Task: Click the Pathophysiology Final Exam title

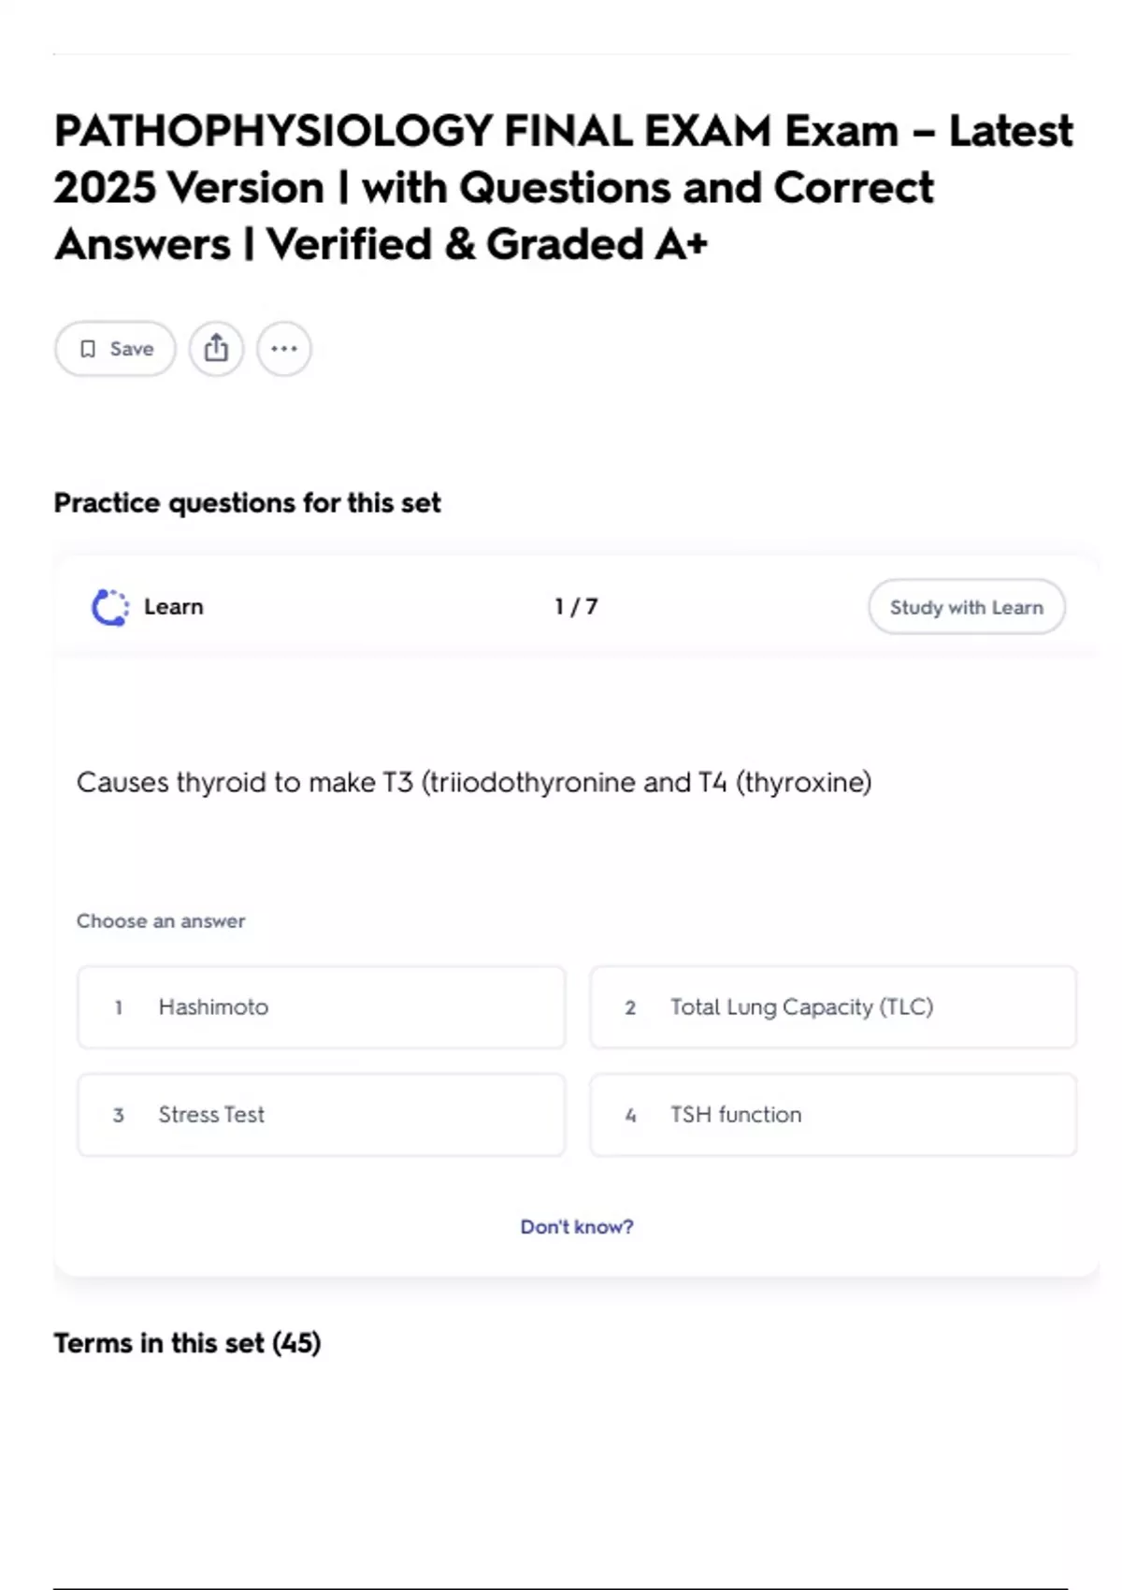Action: click(563, 187)
